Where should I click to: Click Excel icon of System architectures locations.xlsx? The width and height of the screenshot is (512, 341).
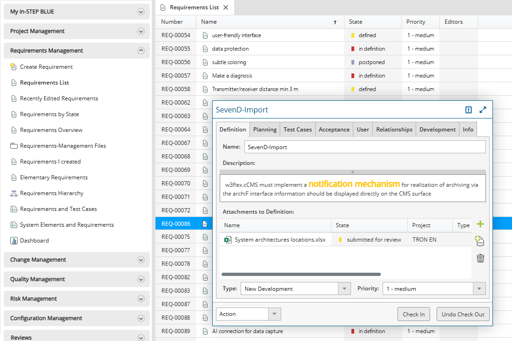click(228, 240)
